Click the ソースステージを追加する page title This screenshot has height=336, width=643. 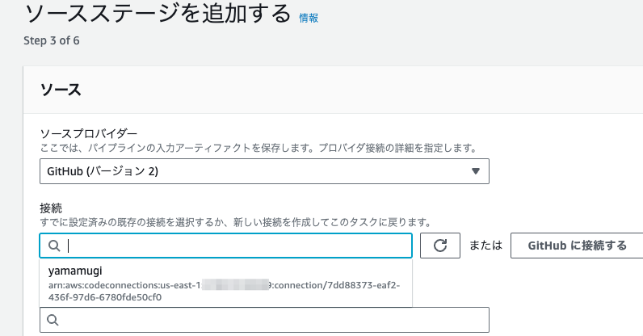pyautogui.click(x=158, y=14)
